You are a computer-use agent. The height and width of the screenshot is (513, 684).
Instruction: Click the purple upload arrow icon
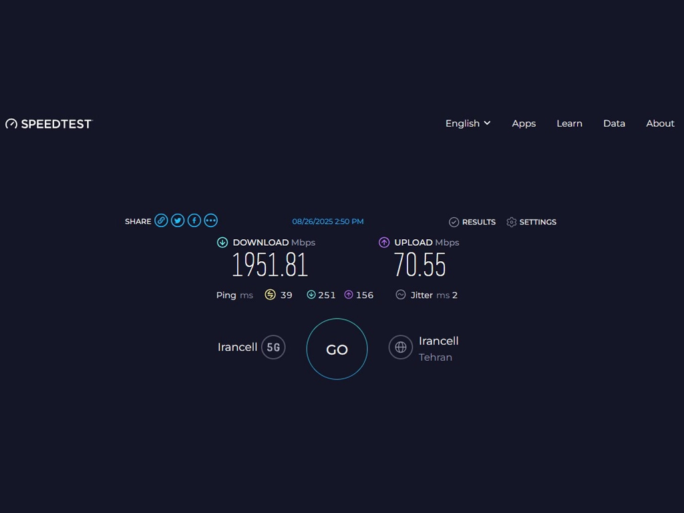coord(384,242)
